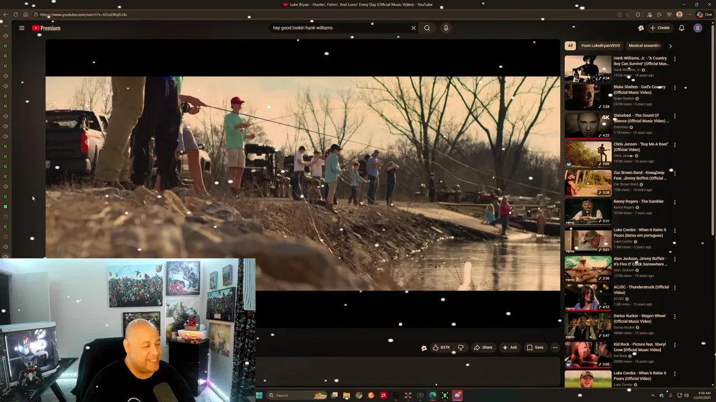Open Darius Rucker Wagon Wheel title
716x402 pixels.
click(x=639, y=318)
